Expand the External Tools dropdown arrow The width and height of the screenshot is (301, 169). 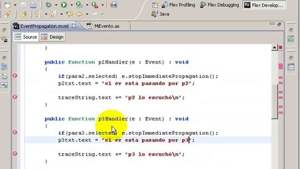[x=103, y=5]
